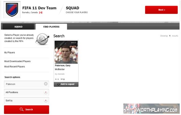Clear the Paterson search text with X
Screen dimensions: 181x115
point(46,84)
